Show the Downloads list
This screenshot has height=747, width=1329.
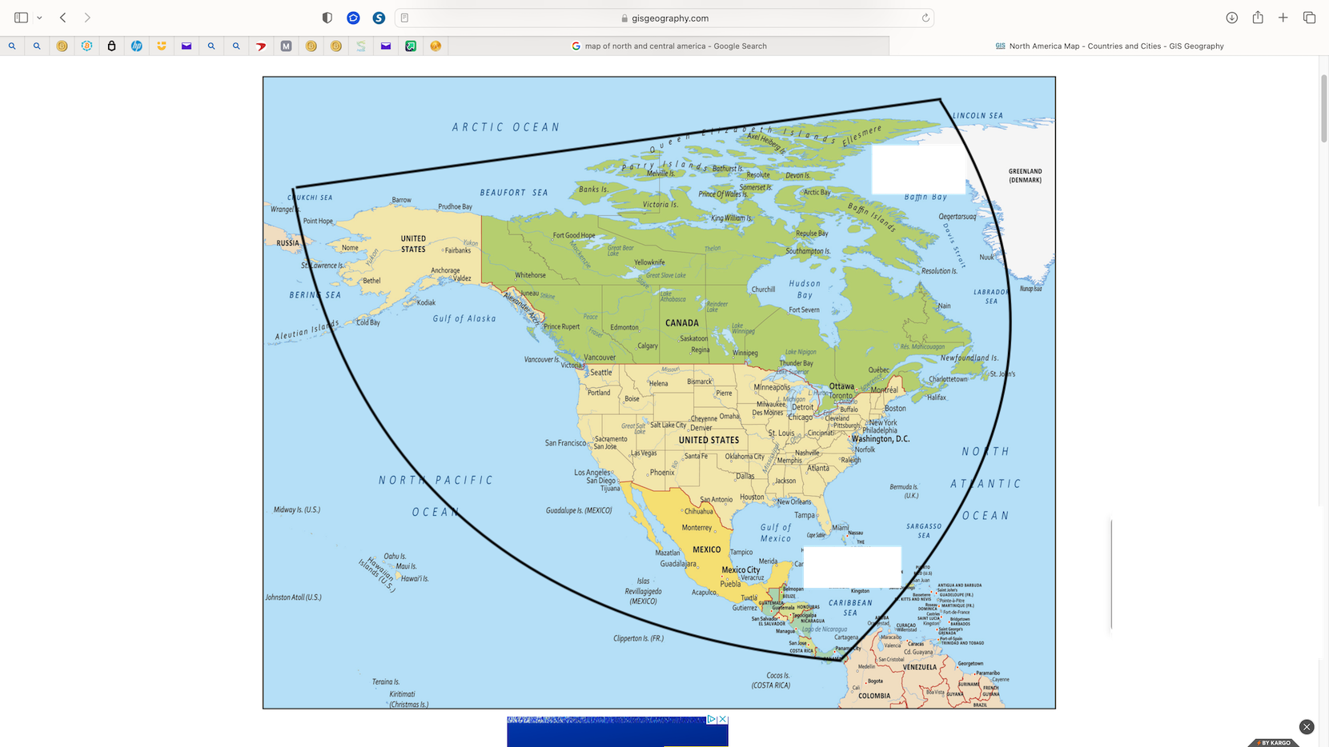pyautogui.click(x=1232, y=18)
